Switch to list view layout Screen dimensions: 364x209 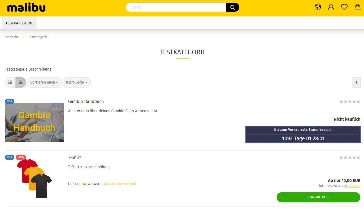21,82
